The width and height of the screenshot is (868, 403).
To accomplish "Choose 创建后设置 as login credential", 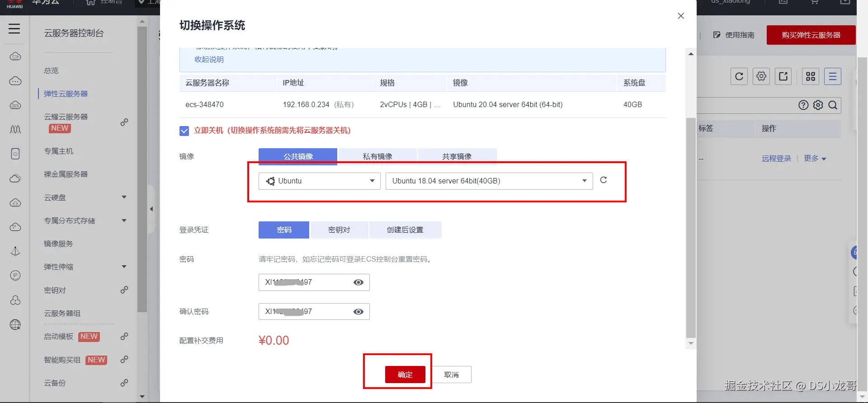I will [x=405, y=230].
